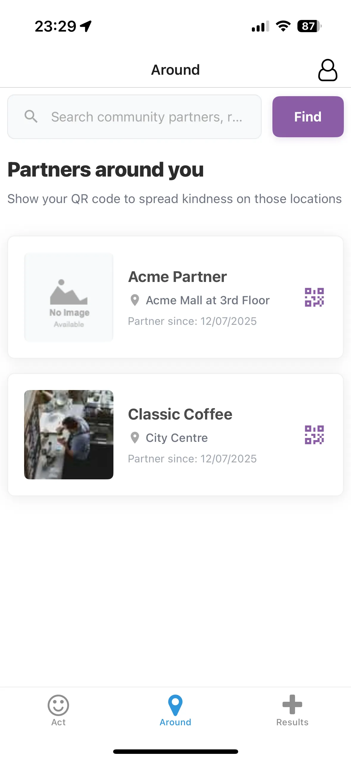
Task: Open the Classic Coffee photo thumbnail
Action: pos(68,435)
